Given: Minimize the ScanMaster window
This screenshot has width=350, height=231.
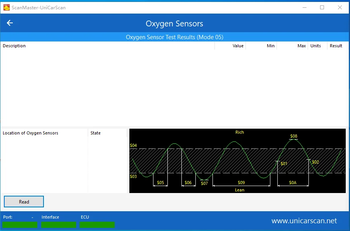Looking at the screenshot, I should [x=305, y=7].
